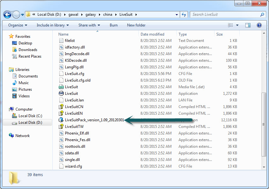Image resolution: width=269 pixels, height=189 pixels.
Task: Open the Documents library
Action: [25, 76]
